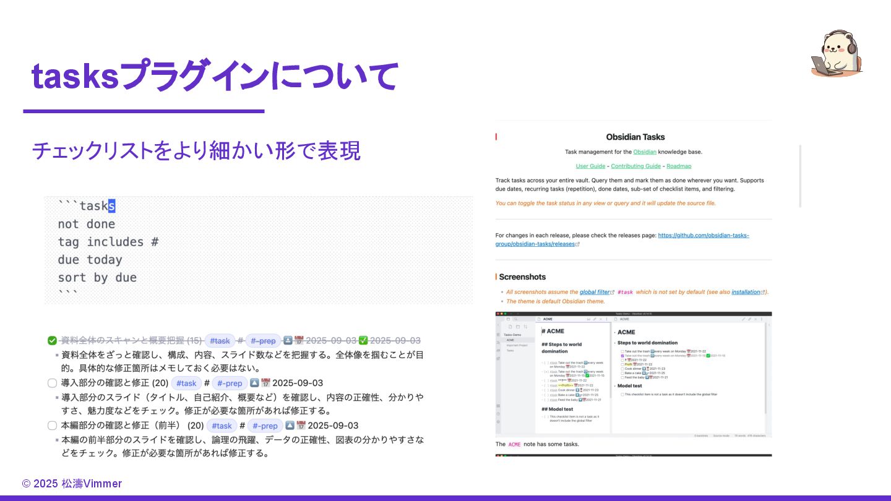Viewport: 891px width, 501px height.
Task: Click the priority arrow icon on 導入部分 task row
Action: [x=255, y=383]
